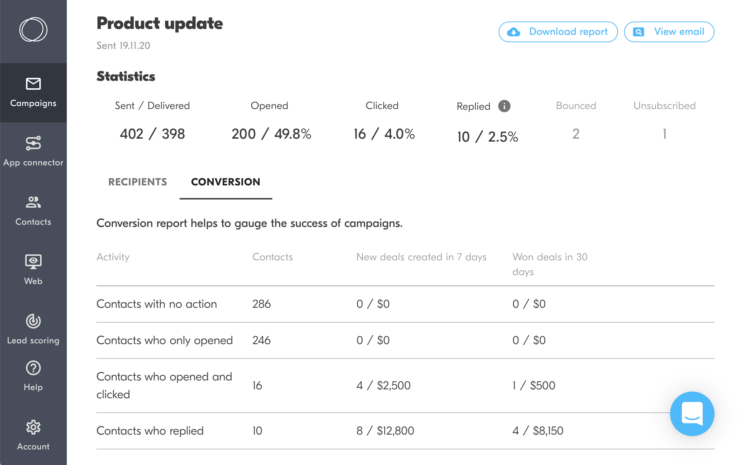Click the chat support icon
The image size is (742, 465).
tap(693, 413)
